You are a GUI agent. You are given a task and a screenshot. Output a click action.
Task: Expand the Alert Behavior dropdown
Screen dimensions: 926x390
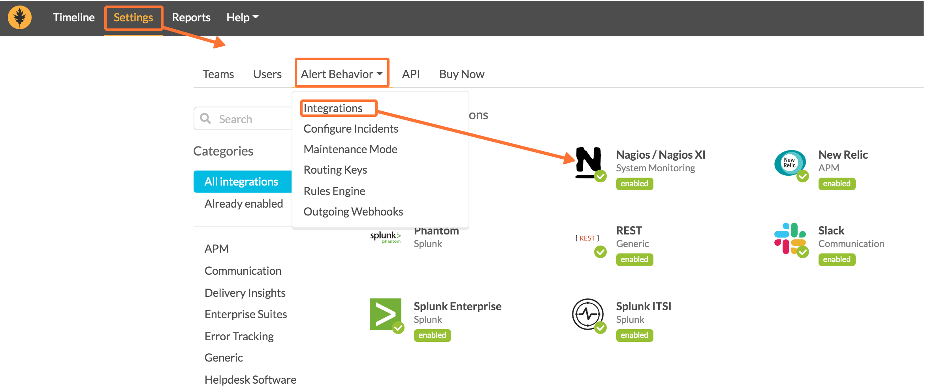coord(342,74)
